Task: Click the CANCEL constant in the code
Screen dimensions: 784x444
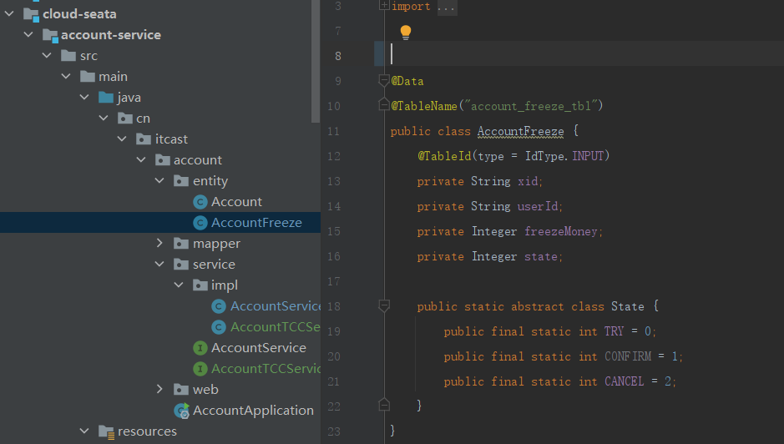Action: (625, 381)
